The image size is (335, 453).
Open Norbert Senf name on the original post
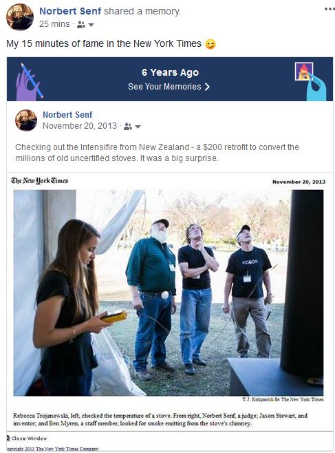click(x=67, y=115)
